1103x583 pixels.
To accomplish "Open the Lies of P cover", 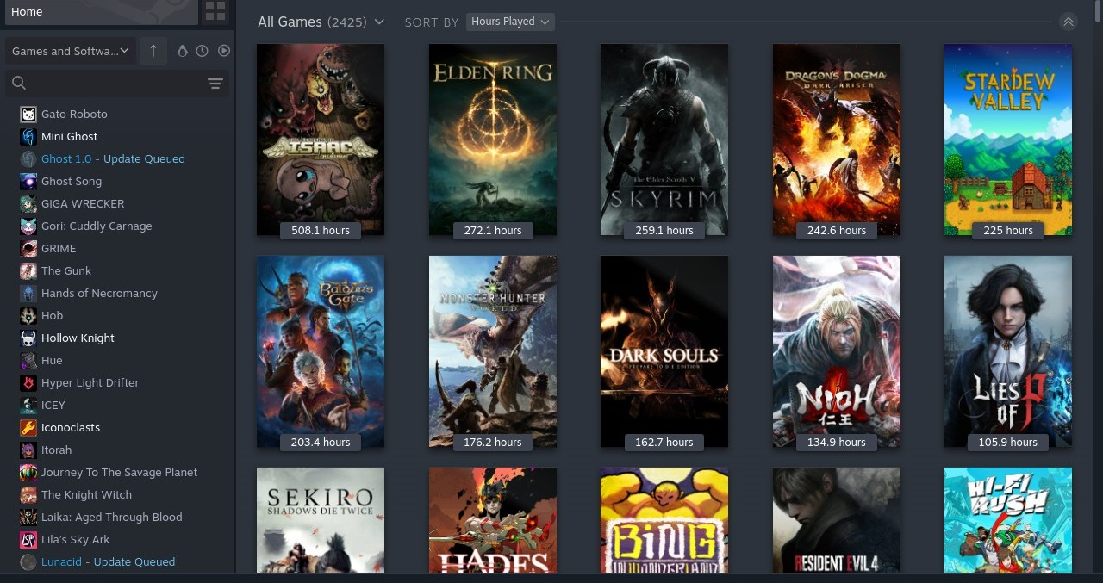I will tap(1008, 351).
